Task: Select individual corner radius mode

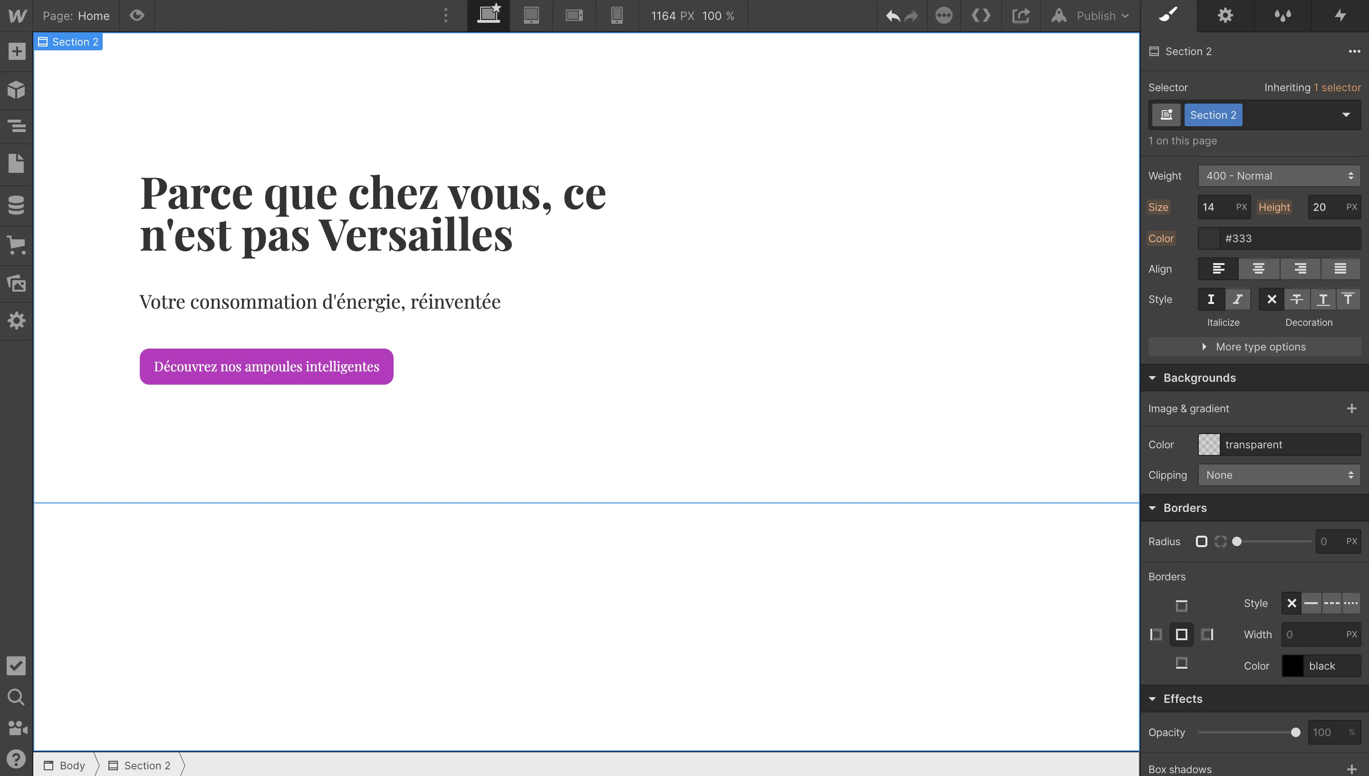Action: (1220, 541)
